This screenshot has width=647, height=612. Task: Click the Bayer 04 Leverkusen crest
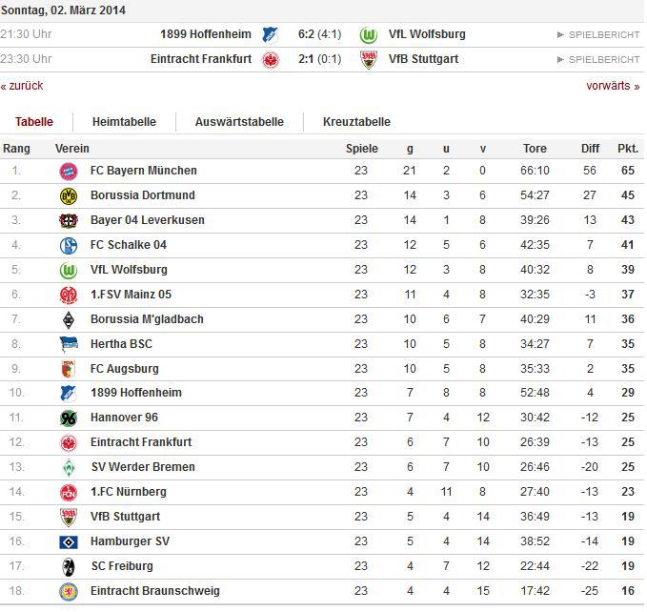pos(68,221)
